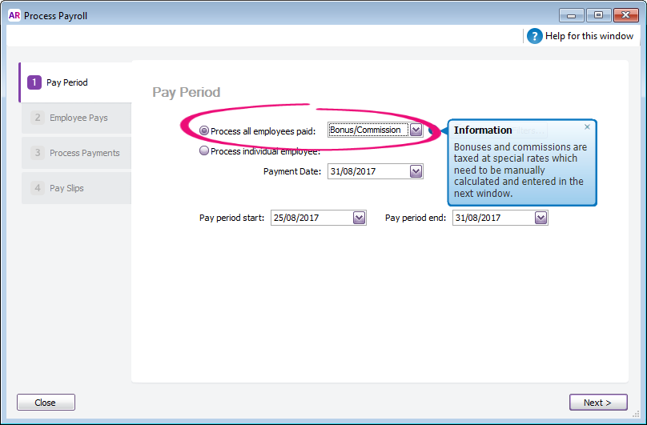Click the blue Help question mark icon
647x425 pixels.
tap(534, 36)
